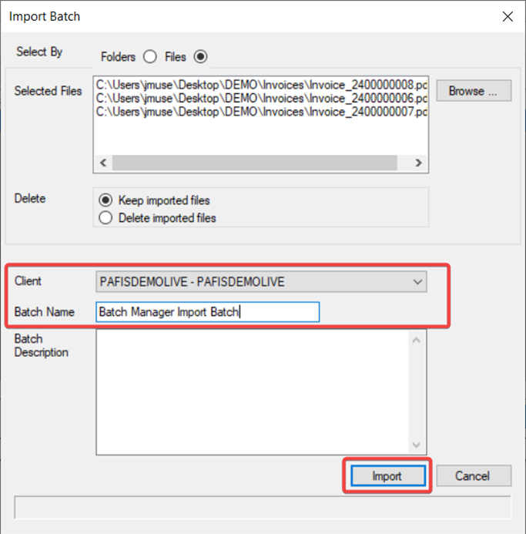Viewport: 526px width, 534px height.
Task: Select Invoice_2400000008 file in list
Action: coord(262,84)
